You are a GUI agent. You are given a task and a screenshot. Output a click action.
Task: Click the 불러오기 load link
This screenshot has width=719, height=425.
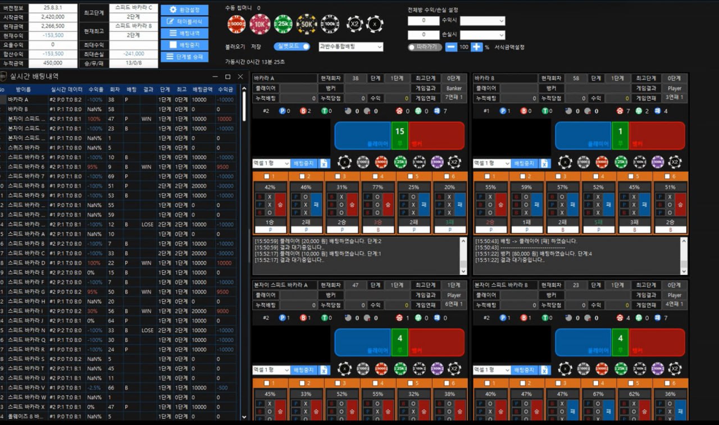point(236,47)
